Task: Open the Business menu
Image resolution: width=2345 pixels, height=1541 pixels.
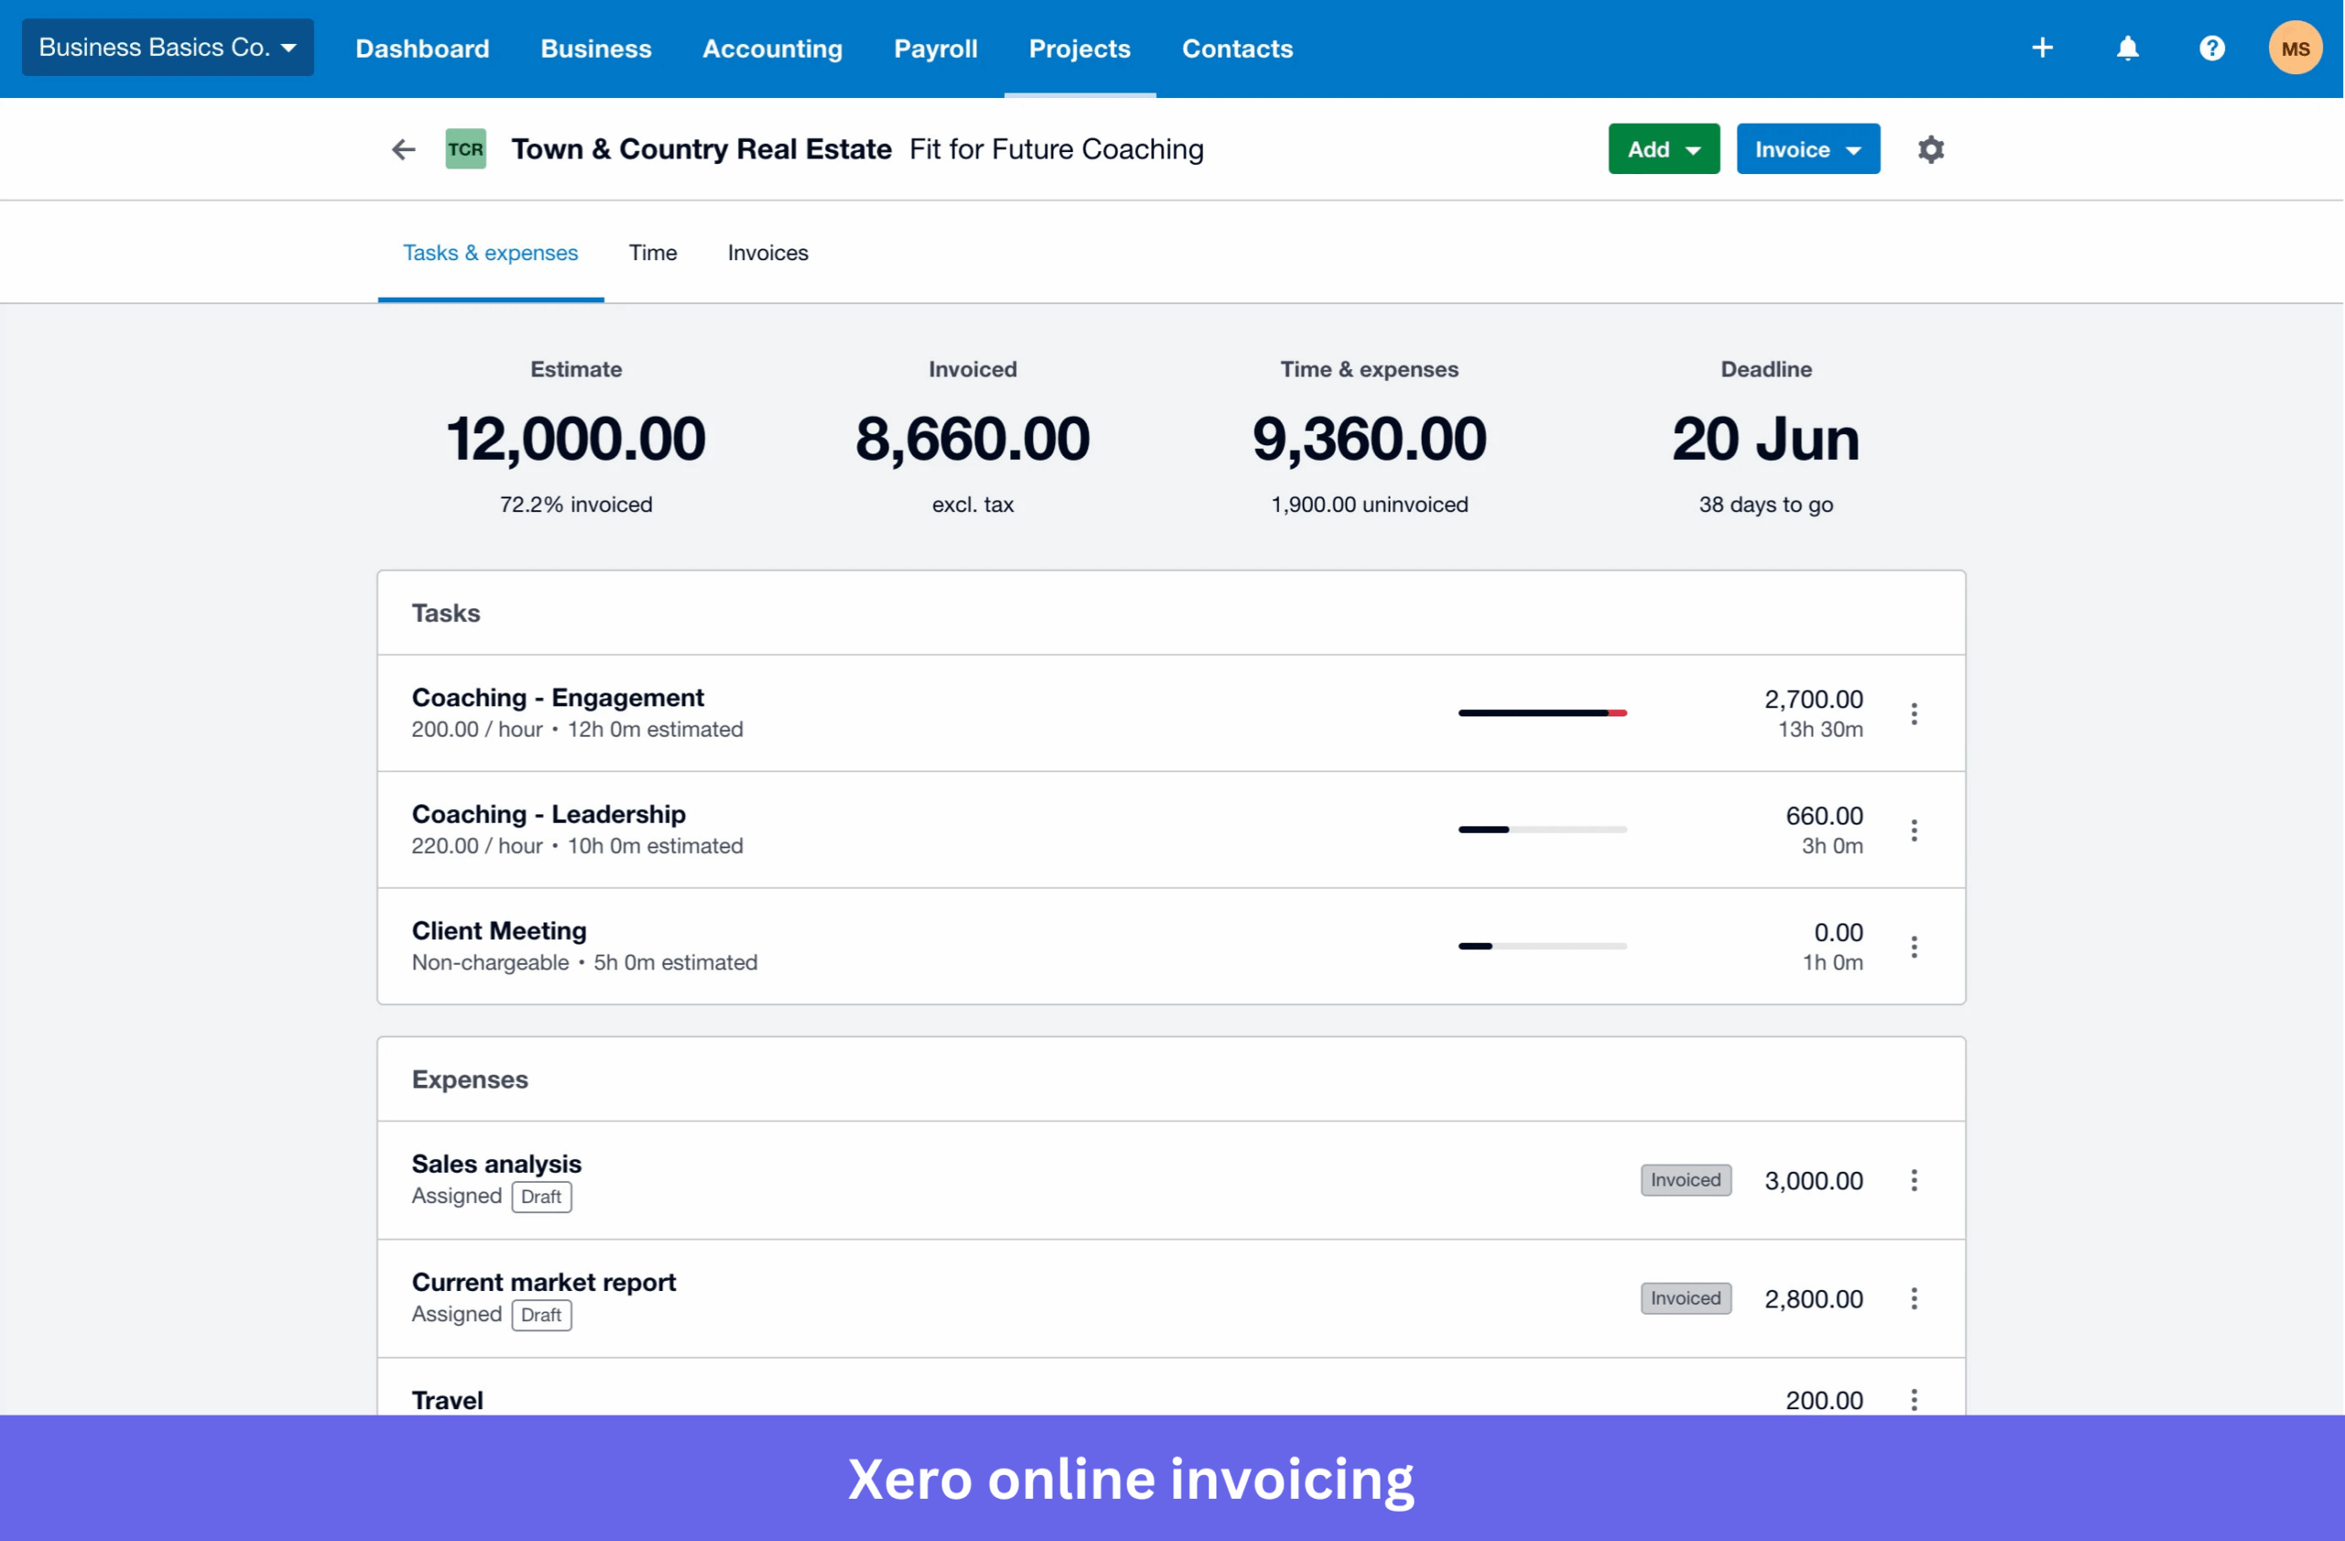Action: coord(595,49)
